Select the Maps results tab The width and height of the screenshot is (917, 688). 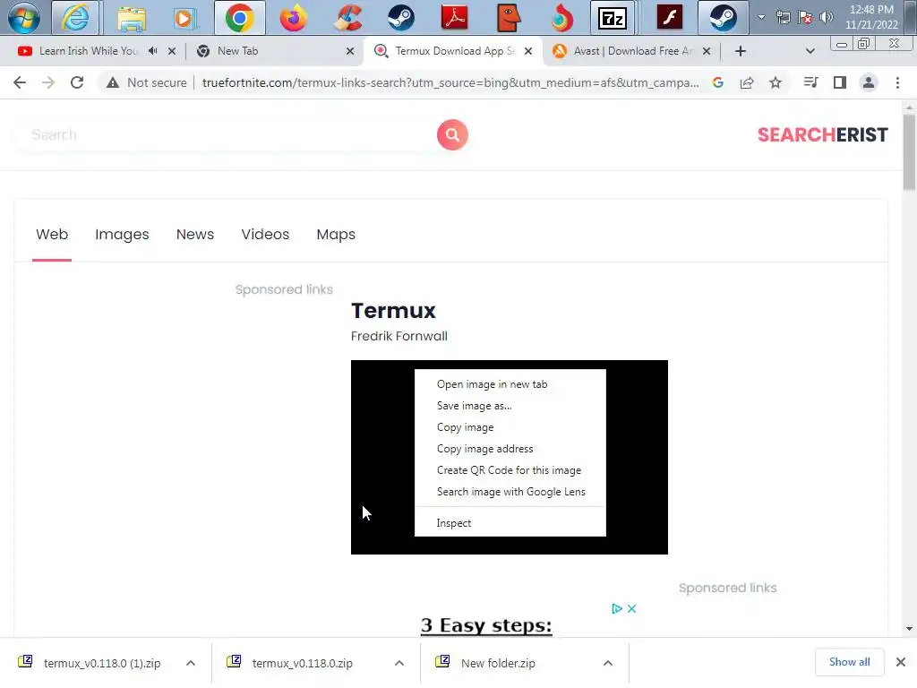[336, 235]
